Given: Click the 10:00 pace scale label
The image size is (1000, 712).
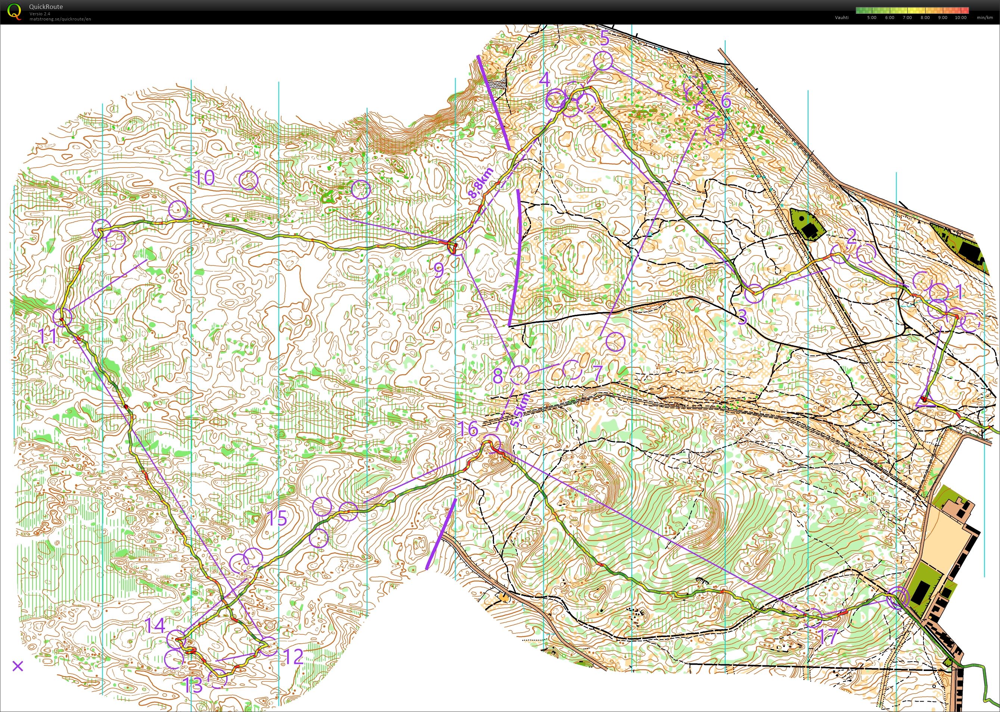Looking at the screenshot, I should pos(960,18).
